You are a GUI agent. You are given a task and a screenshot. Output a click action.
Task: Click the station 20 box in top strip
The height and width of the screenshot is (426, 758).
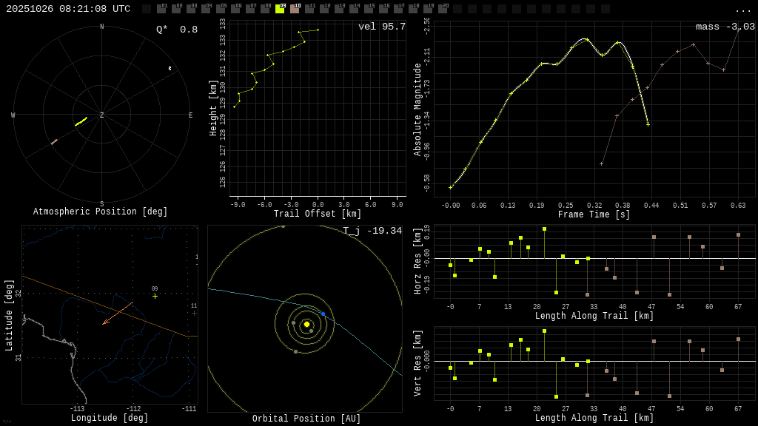[x=443, y=9]
